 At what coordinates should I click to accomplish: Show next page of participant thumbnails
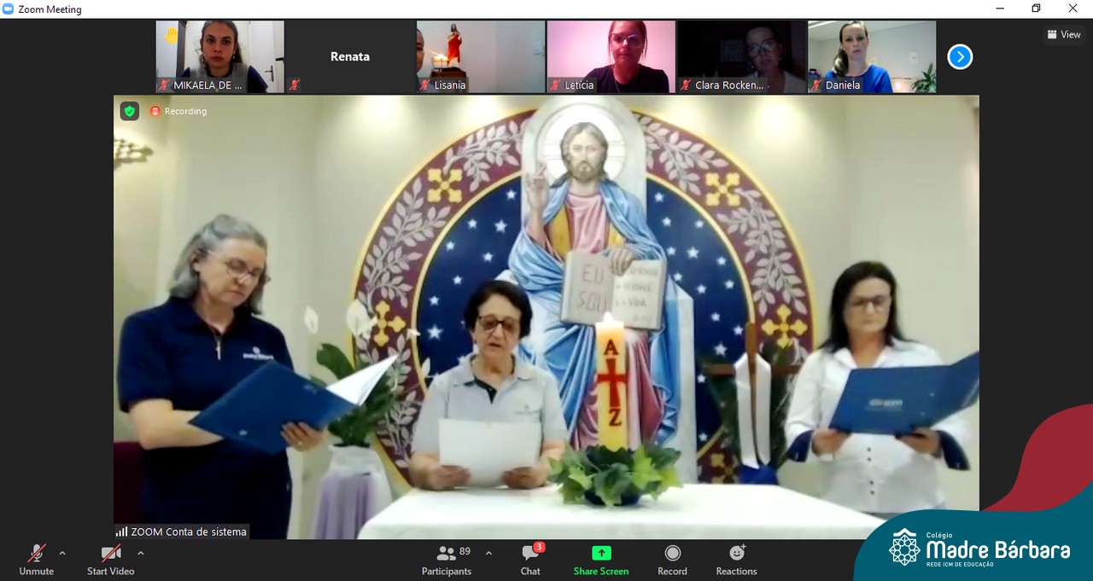click(960, 57)
